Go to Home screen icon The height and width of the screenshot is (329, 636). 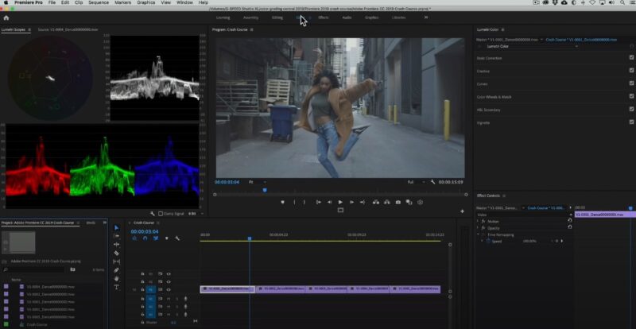pos(6,17)
